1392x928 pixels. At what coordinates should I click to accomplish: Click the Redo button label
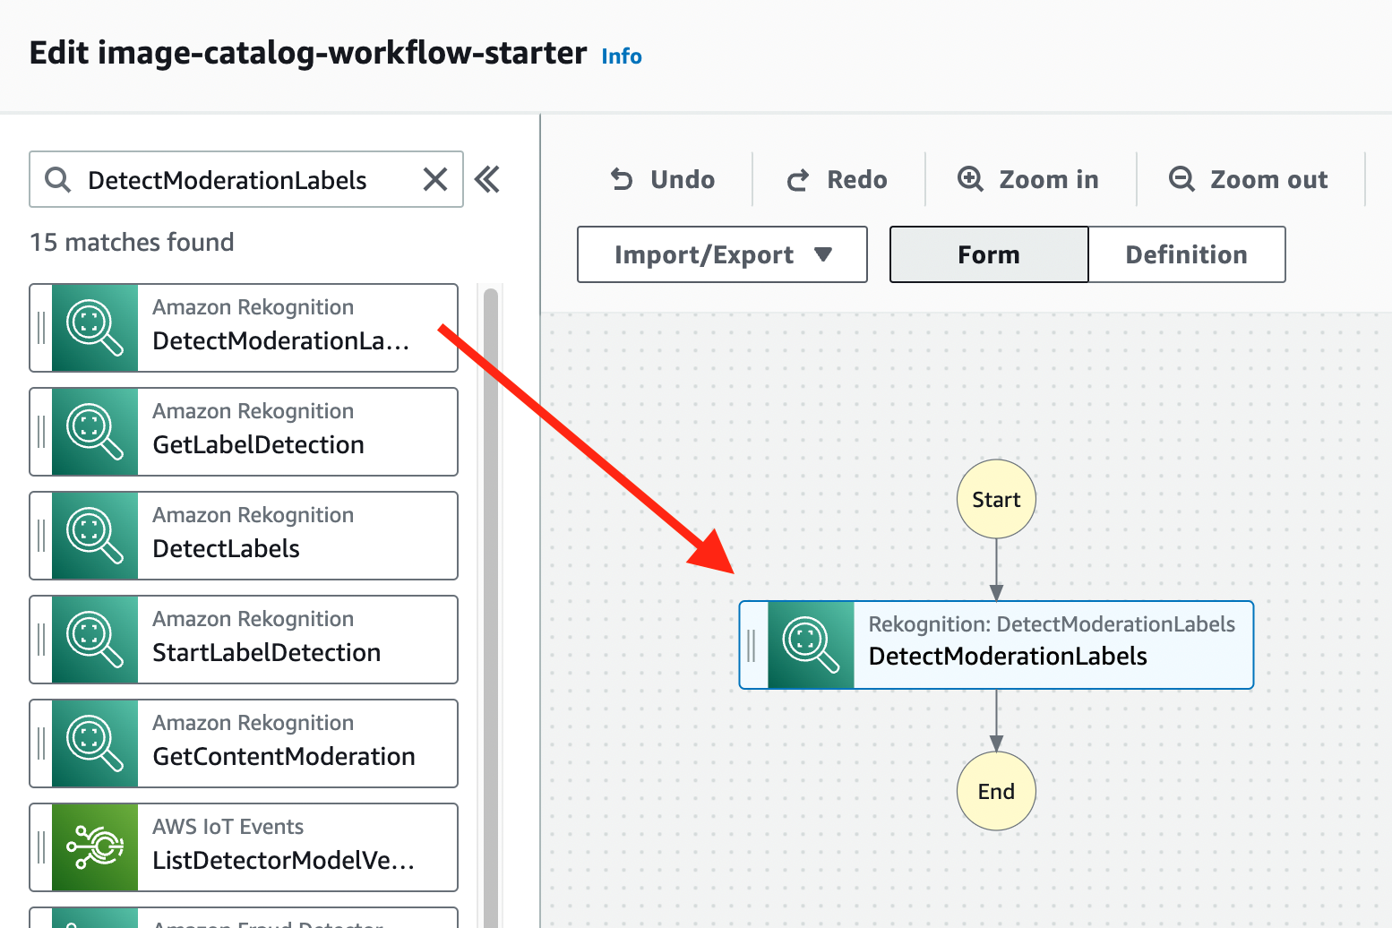[x=857, y=180]
